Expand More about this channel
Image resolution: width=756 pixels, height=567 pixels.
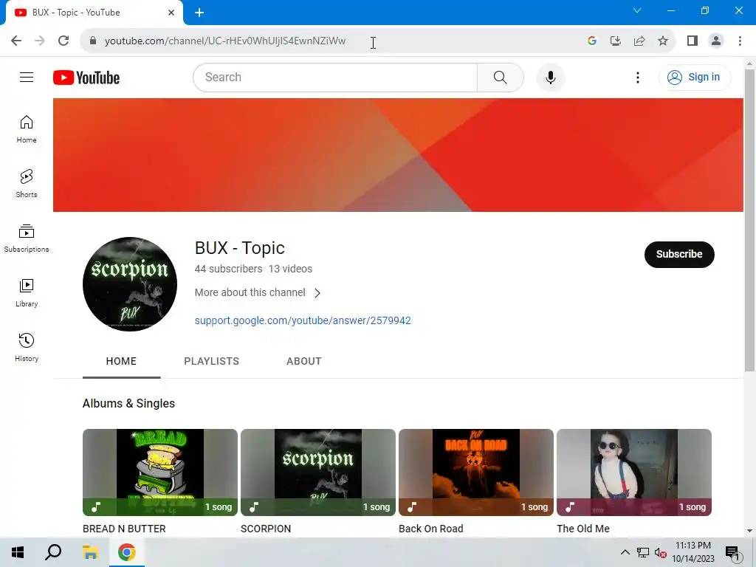click(x=258, y=292)
